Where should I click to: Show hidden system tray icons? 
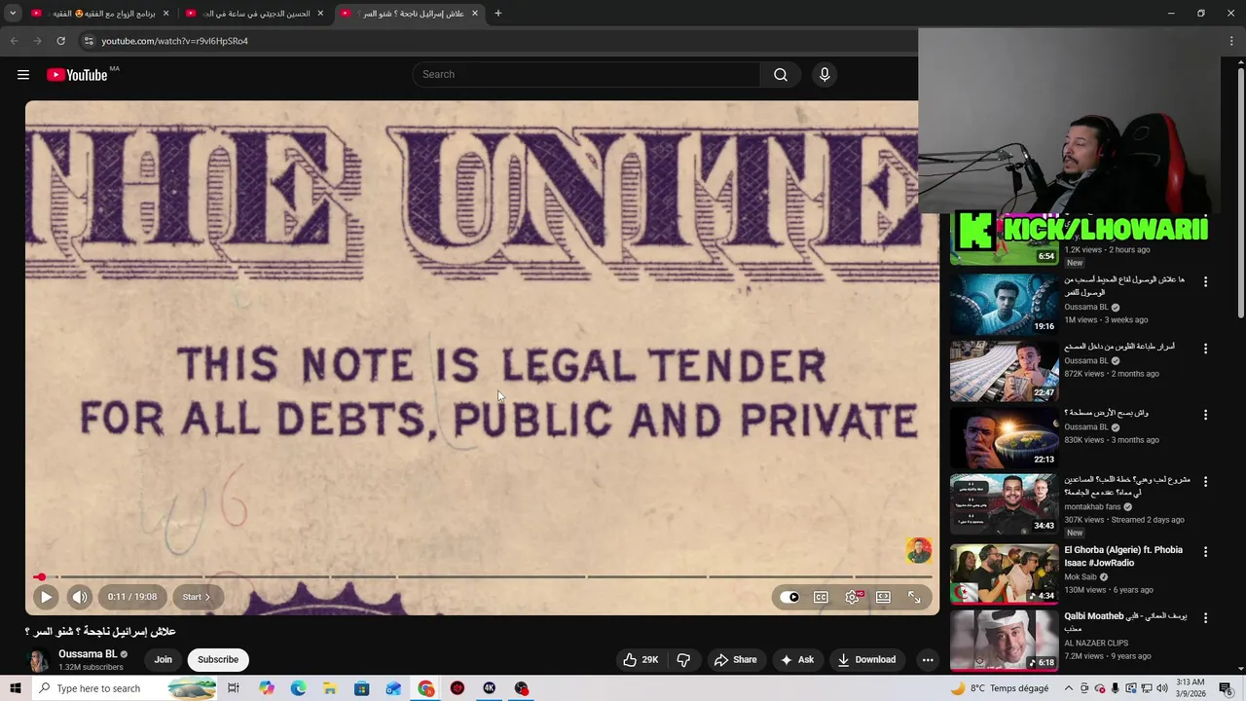pyautogui.click(x=1069, y=688)
